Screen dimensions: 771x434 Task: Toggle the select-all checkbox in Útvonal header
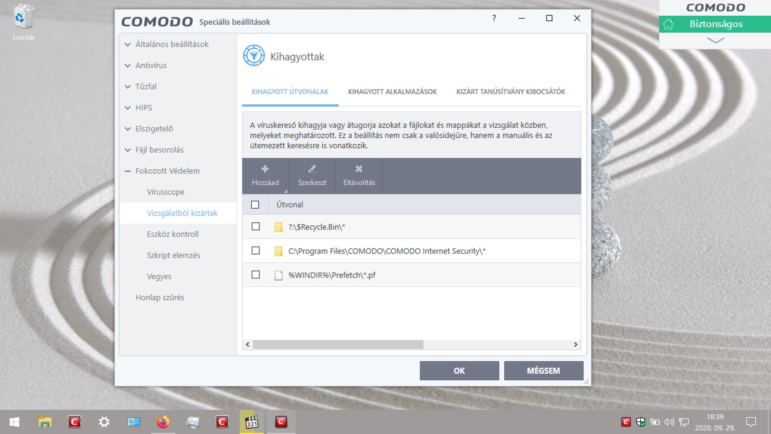pos(255,205)
